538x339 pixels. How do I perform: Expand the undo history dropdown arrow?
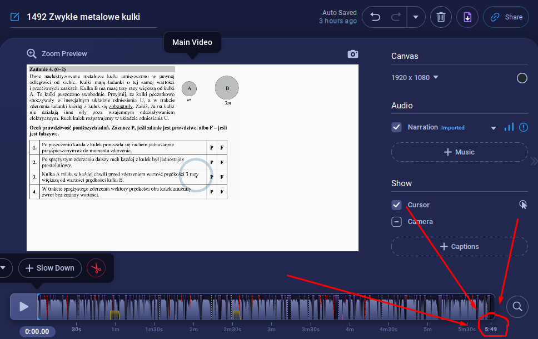(416, 17)
